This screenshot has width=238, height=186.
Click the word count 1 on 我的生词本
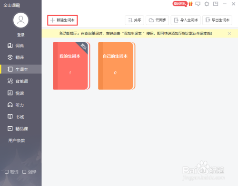[x=70, y=73]
